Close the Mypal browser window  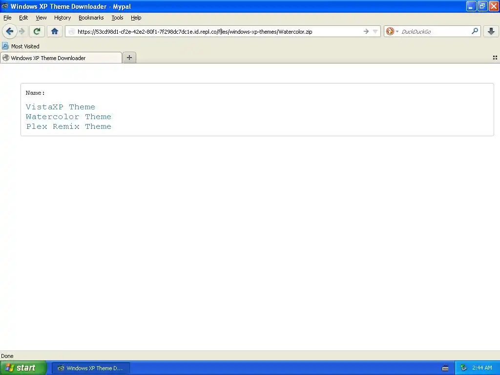[x=494, y=6]
